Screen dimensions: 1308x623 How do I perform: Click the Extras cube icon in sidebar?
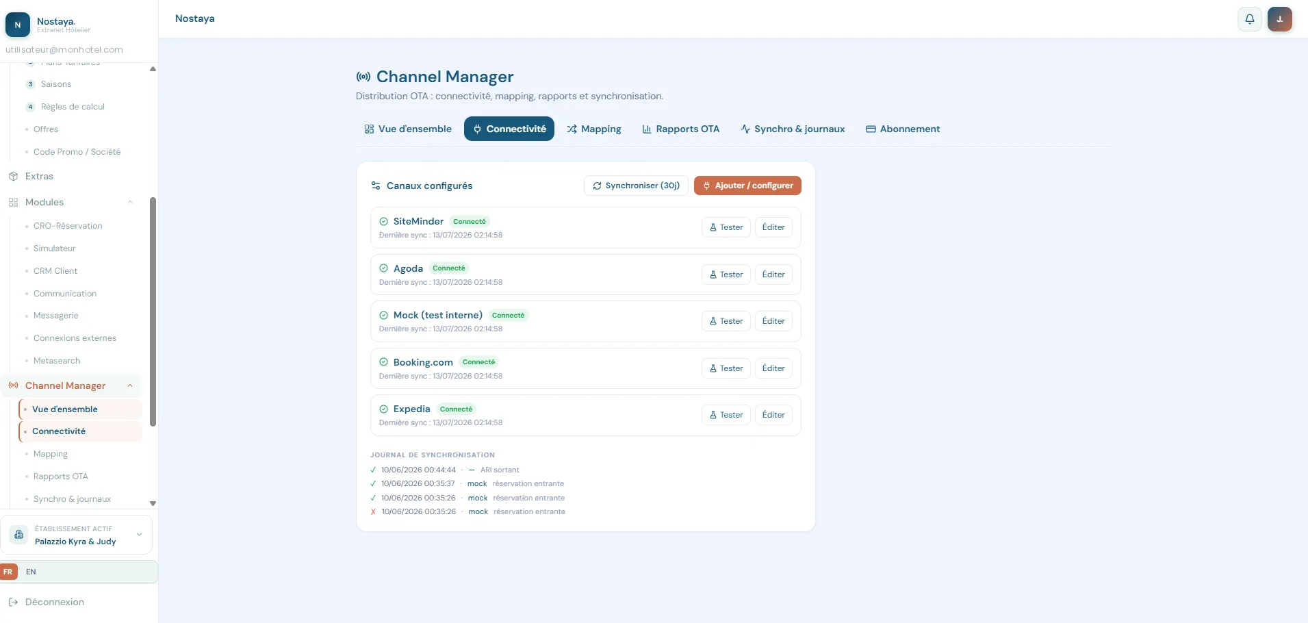[x=13, y=176]
